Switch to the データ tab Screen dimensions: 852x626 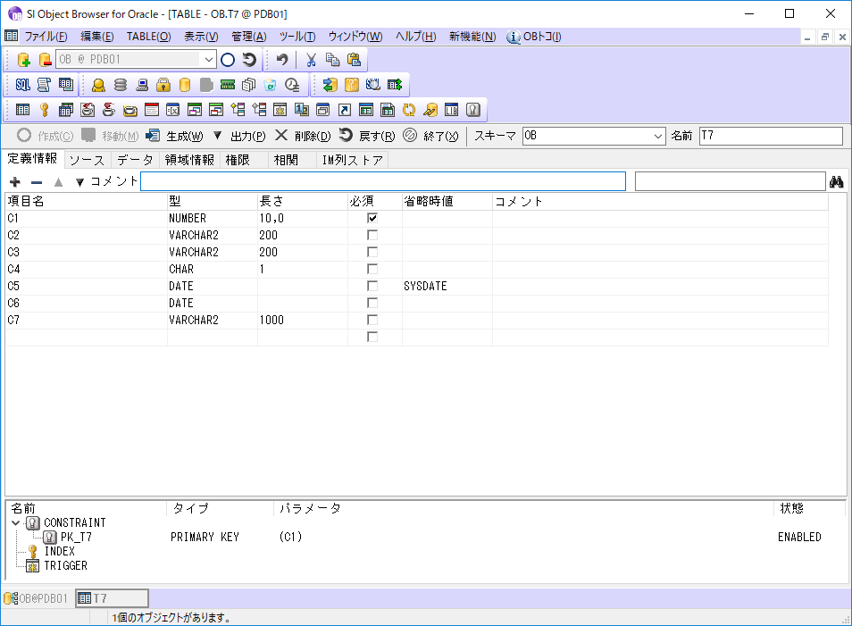(x=135, y=160)
